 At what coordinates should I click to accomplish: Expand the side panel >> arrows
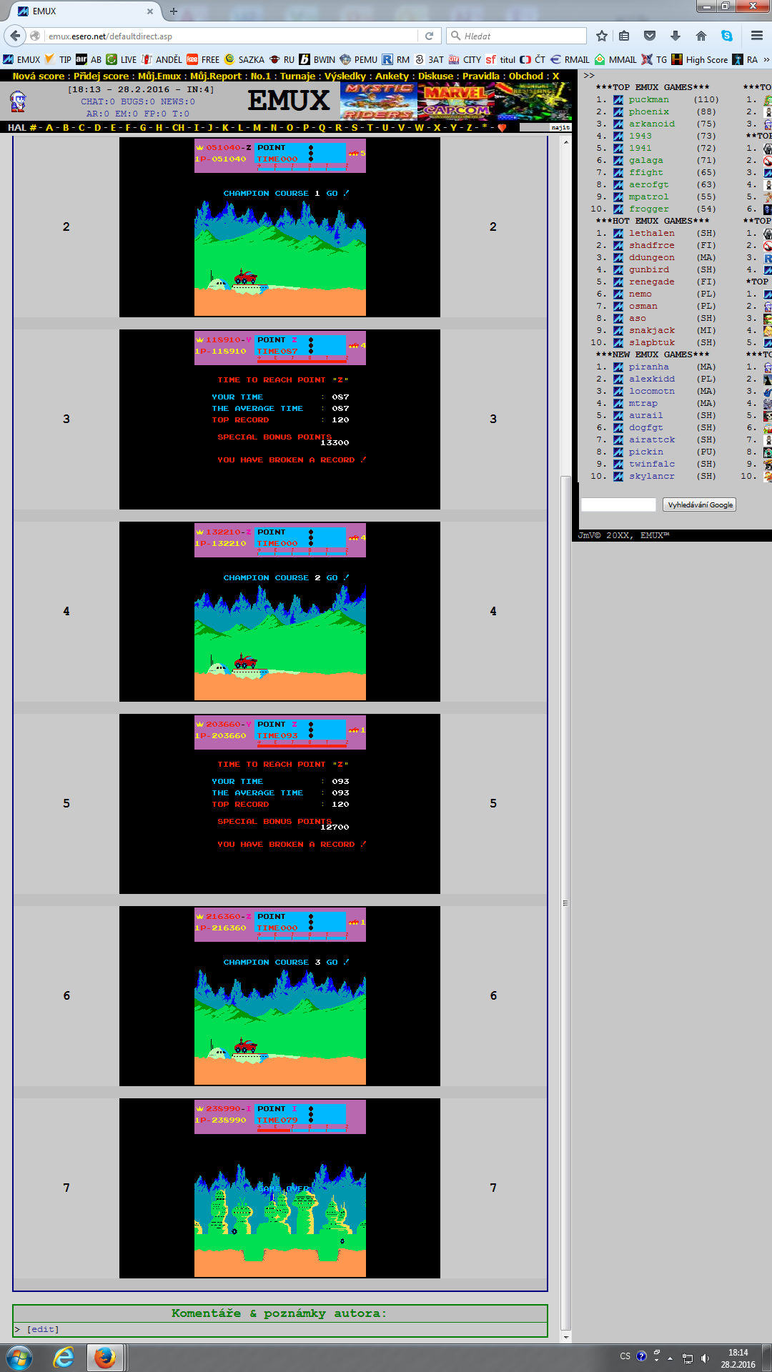coord(589,75)
